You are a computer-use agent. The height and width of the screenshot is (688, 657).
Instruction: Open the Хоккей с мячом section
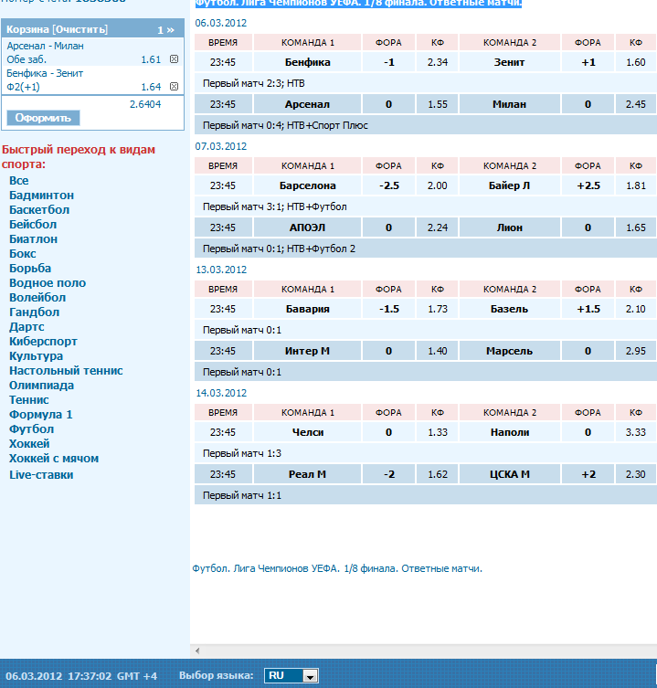click(x=54, y=459)
